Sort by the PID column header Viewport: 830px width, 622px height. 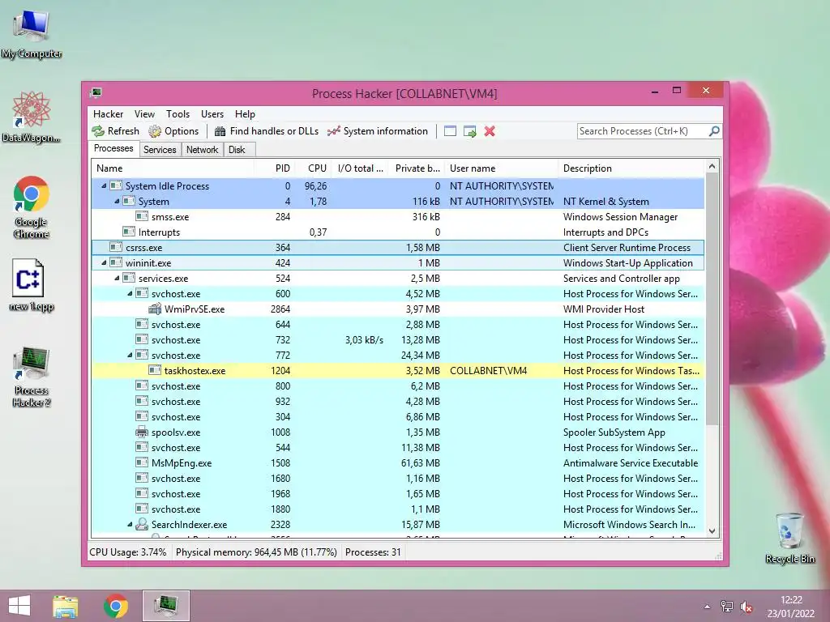coord(275,168)
